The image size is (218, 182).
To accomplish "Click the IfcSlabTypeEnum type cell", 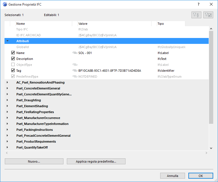I will pyautogui.click(x=169, y=77).
